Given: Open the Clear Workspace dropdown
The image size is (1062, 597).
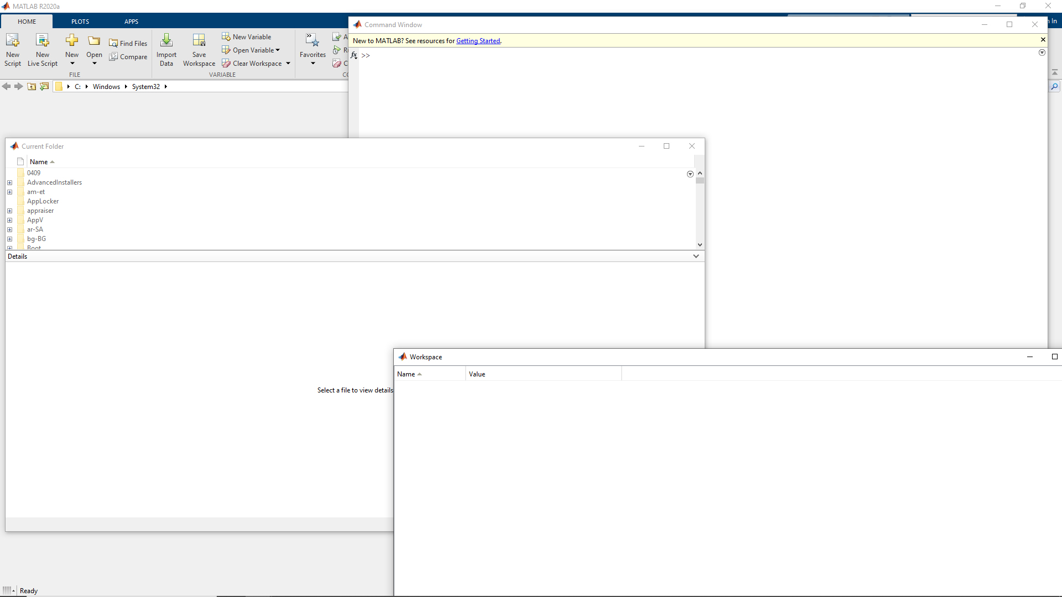Looking at the screenshot, I should [x=288, y=63].
